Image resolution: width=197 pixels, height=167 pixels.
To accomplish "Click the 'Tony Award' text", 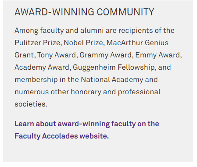I will (x=57, y=55).
